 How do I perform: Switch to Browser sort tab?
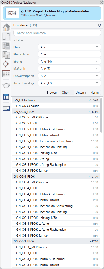(x=52, y=93)
